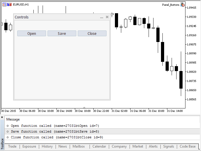Click the Message column header

(x=13, y=119)
